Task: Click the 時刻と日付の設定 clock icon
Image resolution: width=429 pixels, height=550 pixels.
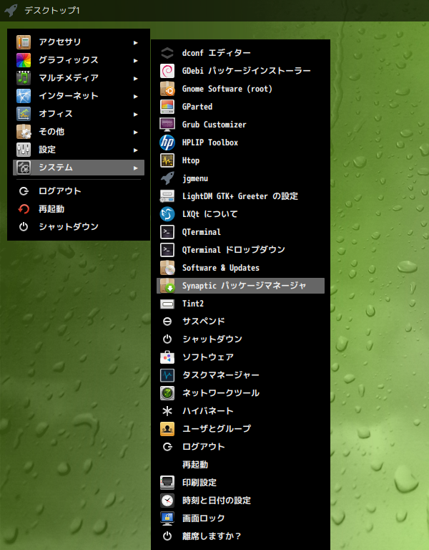Action: [167, 500]
